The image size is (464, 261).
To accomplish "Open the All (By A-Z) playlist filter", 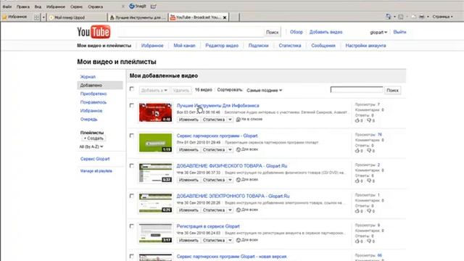I will tap(91, 146).
